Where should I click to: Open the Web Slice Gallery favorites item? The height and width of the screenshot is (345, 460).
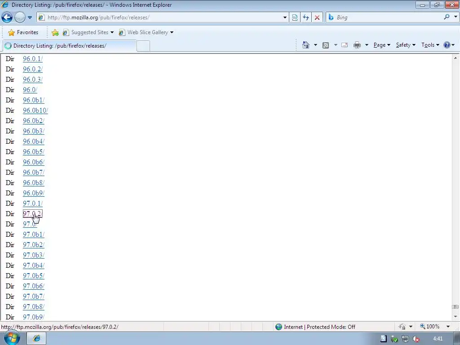pyautogui.click(x=146, y=32)
